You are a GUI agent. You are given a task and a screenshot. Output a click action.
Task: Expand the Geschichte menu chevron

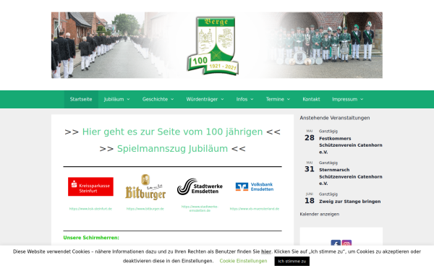click(x=172, y=99)
